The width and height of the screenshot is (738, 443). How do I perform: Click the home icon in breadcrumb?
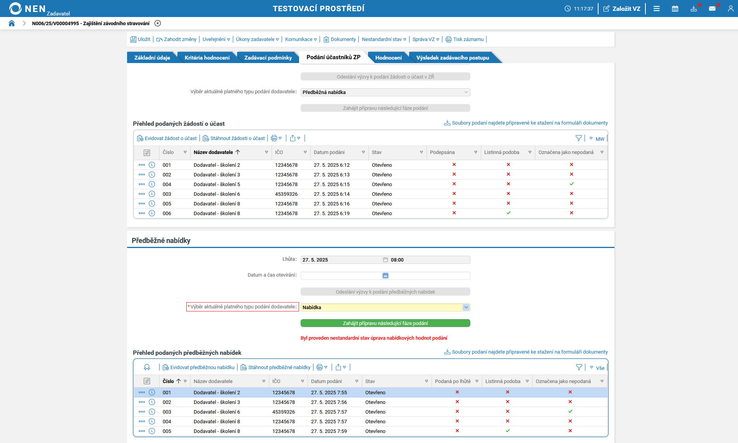pos(12,23)
